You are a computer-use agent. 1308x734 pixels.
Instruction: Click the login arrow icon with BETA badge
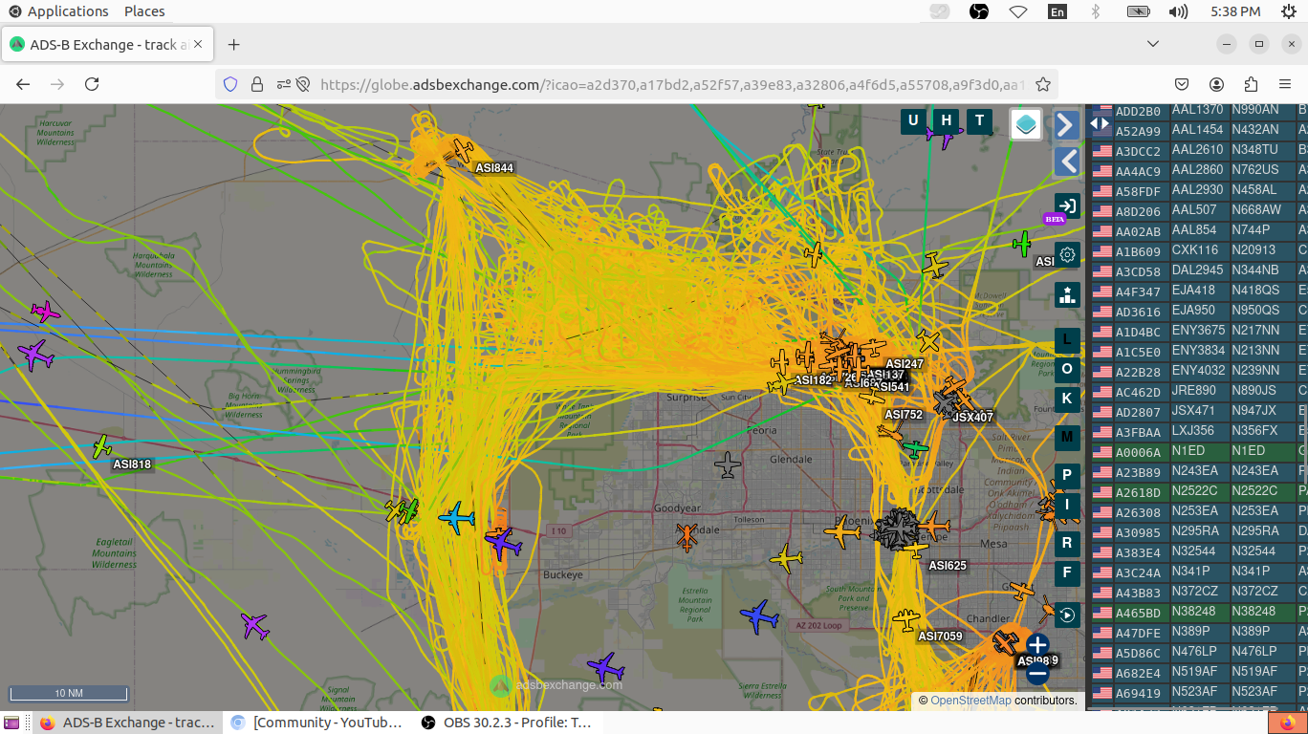click(x=1067, y=206)
